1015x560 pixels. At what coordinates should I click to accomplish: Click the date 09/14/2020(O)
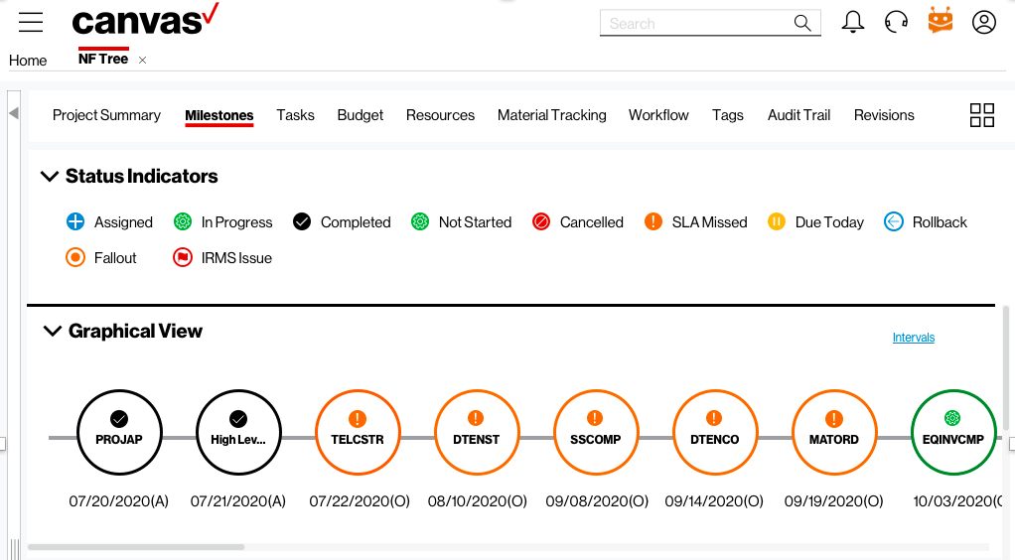714,501
